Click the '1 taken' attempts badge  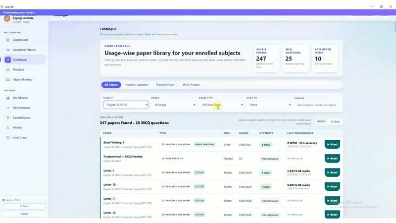coord(266,187)
